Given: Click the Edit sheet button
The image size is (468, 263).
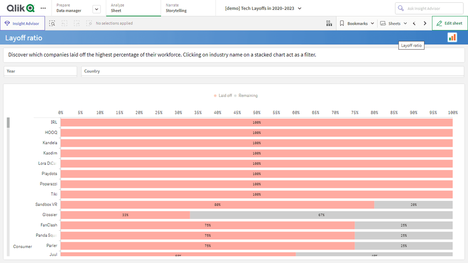Looking at the screenshot, I should coord(449,23).
